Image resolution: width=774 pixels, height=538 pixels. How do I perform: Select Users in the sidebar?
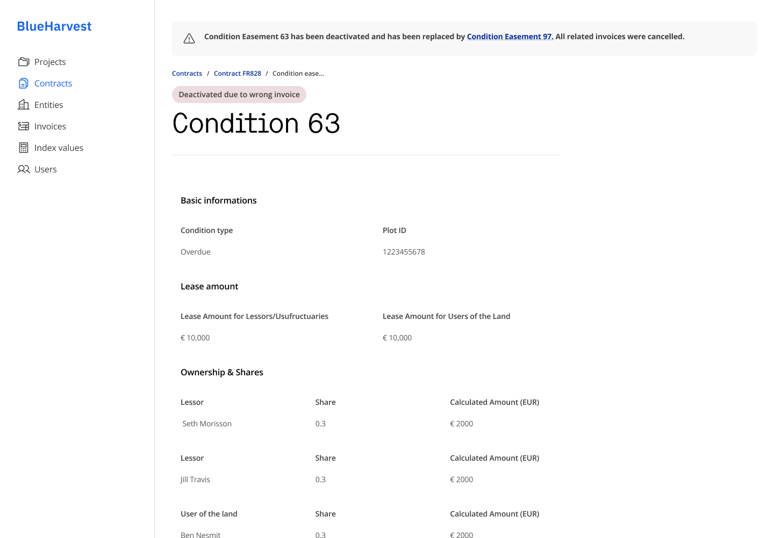pos(45,169)
